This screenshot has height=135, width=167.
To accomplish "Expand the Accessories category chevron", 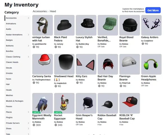I will 28,18.
